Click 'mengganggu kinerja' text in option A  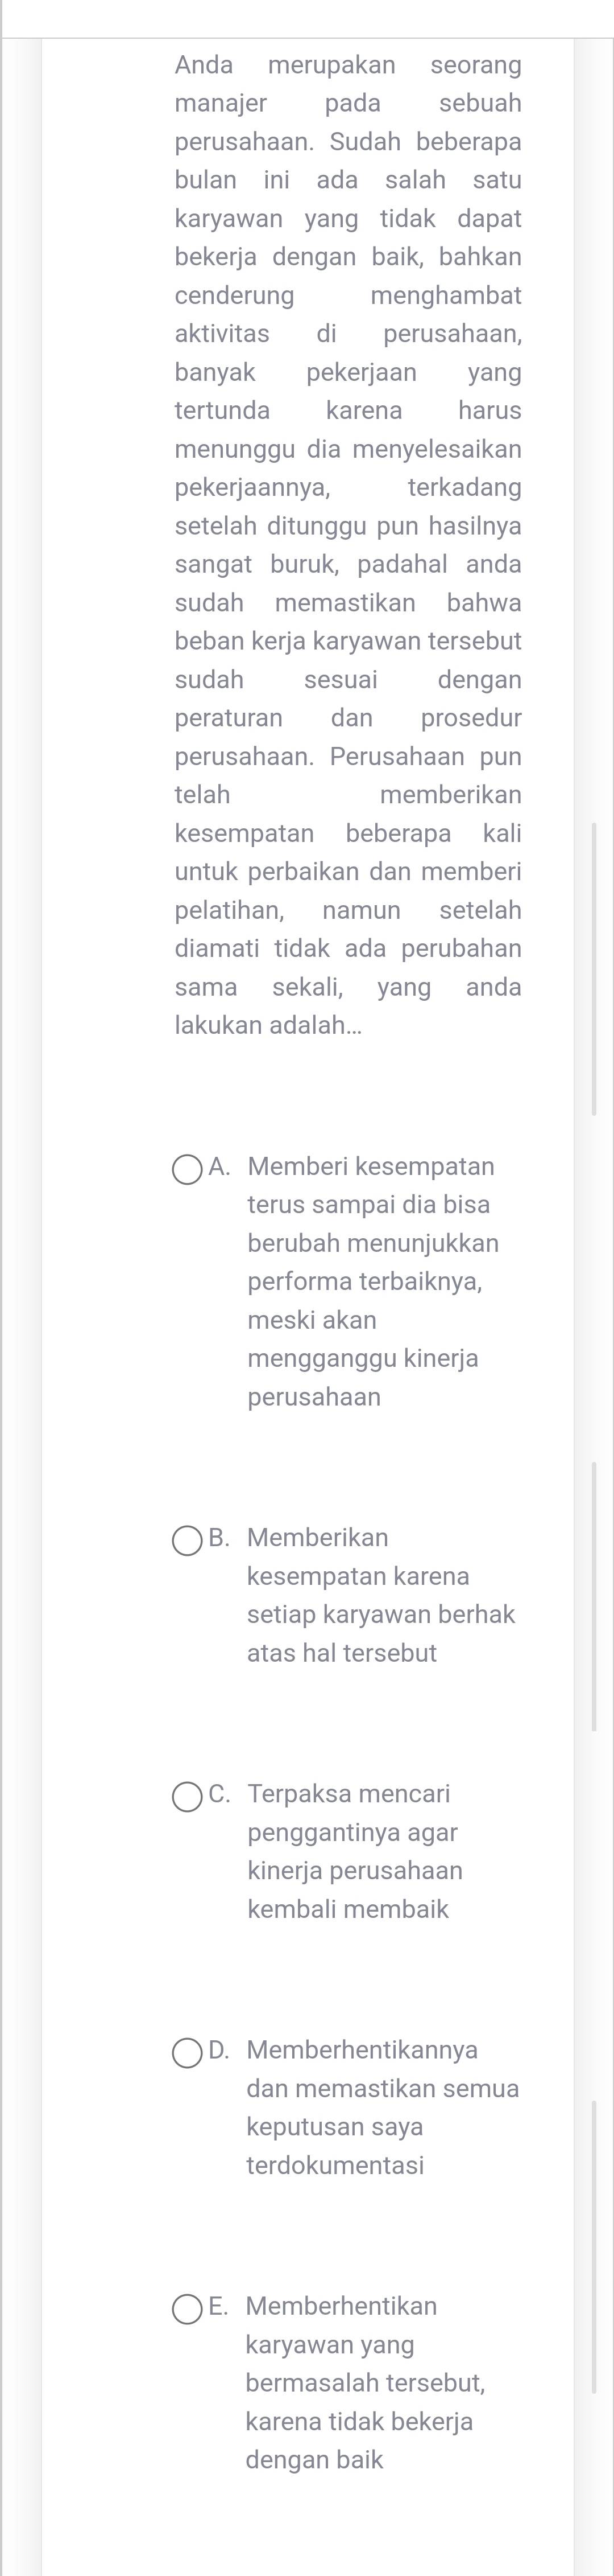click(362, 1359)
